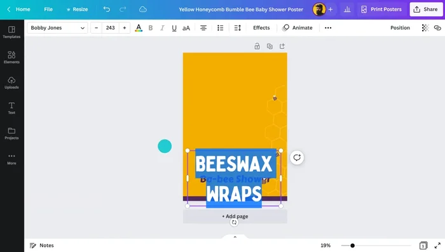Toggle bold formatting
Screen dimensions: 445x252
coord(151,28)
